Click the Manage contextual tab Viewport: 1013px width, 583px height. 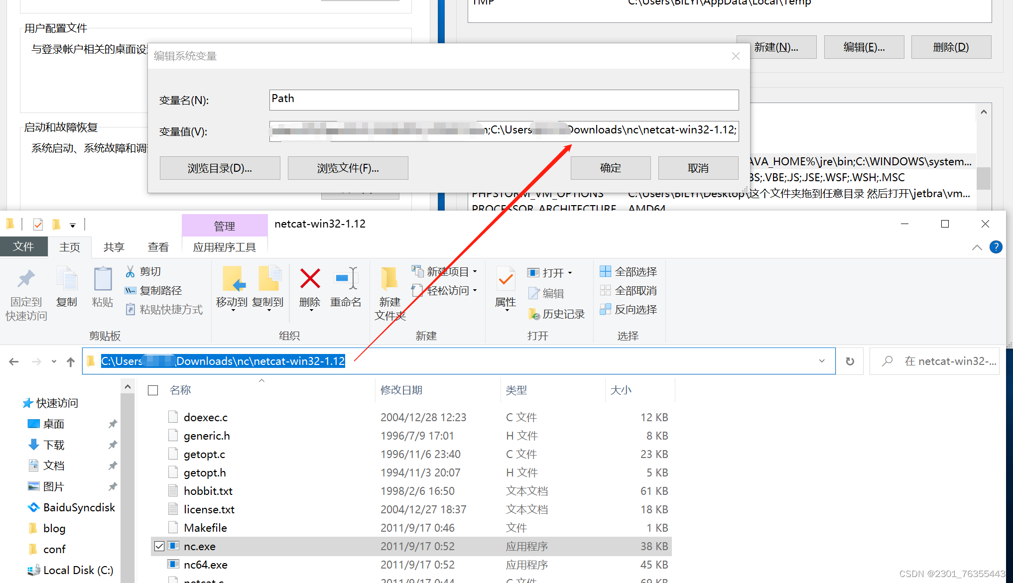point(225,226)
